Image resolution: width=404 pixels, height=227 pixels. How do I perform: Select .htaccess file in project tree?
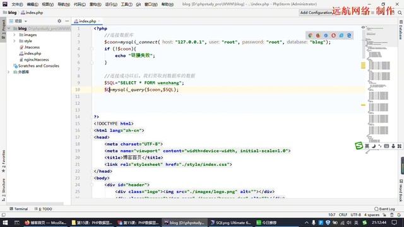[30, 47]
